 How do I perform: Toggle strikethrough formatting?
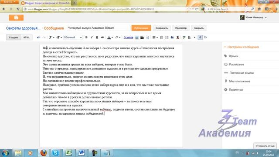tap(102, 38)
